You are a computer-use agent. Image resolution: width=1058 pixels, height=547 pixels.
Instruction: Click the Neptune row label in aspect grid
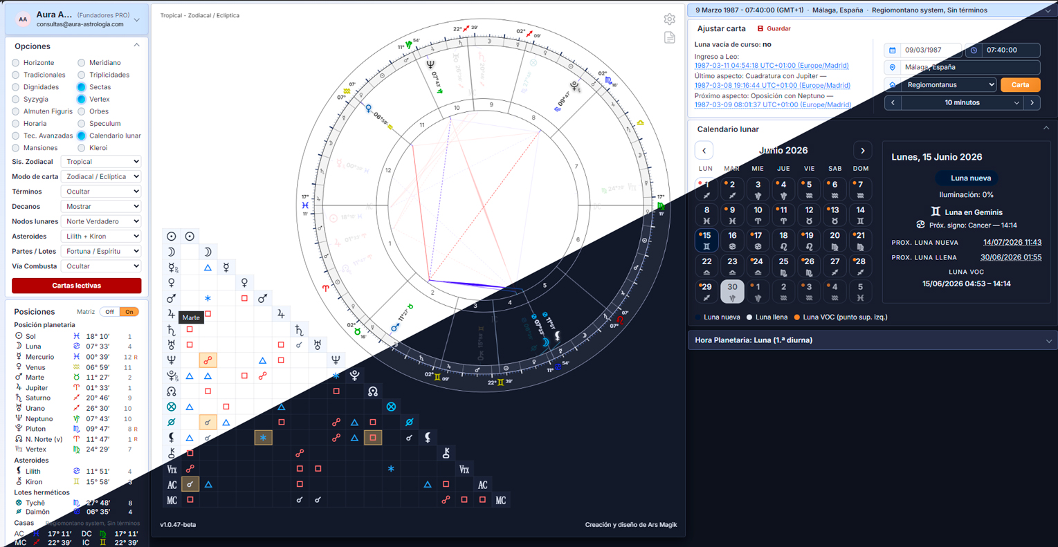click(171, 360)
